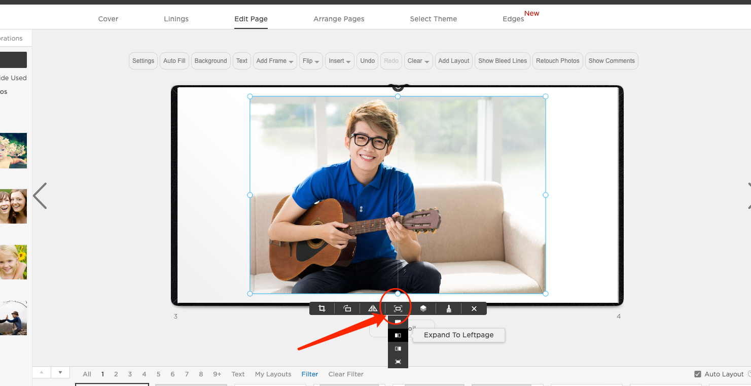The image size is (751, 386).
Task: Click the expand frame icon in the photo toolbar
Action: [x=398, y=308]
